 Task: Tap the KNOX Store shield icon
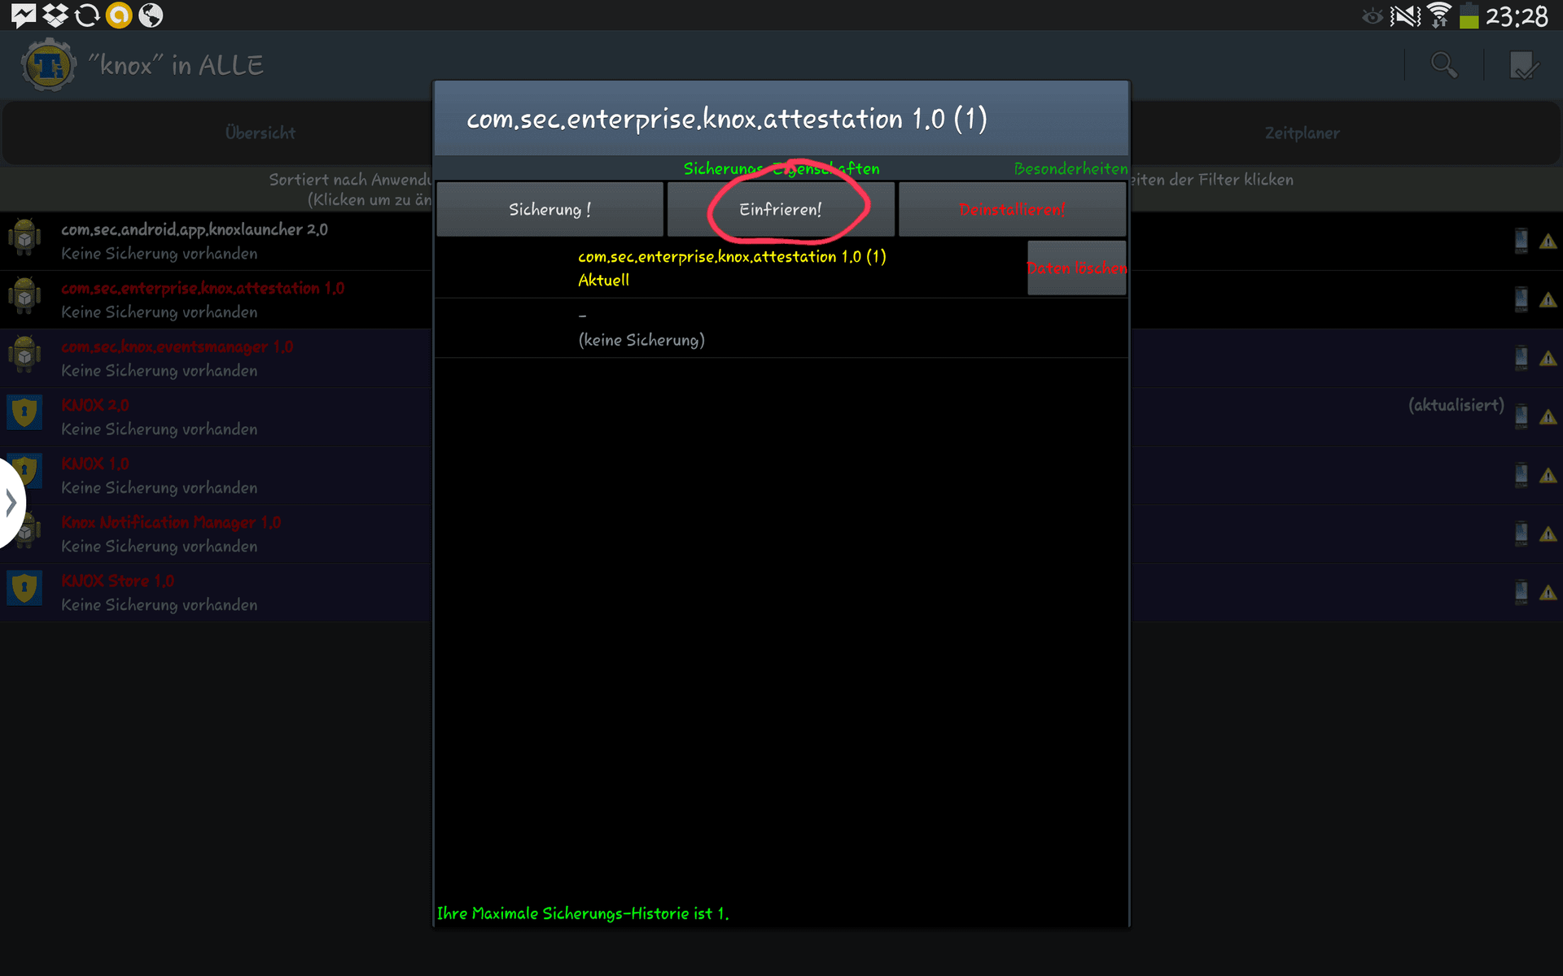point(24,588)
